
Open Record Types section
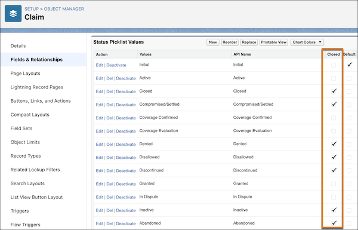click(x=26, y=156)
